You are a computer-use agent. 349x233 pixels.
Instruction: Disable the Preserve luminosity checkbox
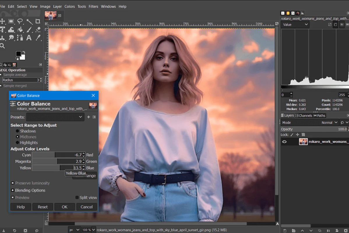click(12, 183)
